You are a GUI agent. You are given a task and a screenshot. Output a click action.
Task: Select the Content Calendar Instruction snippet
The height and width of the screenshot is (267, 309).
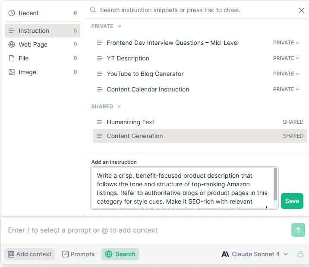tap(148, 89)
